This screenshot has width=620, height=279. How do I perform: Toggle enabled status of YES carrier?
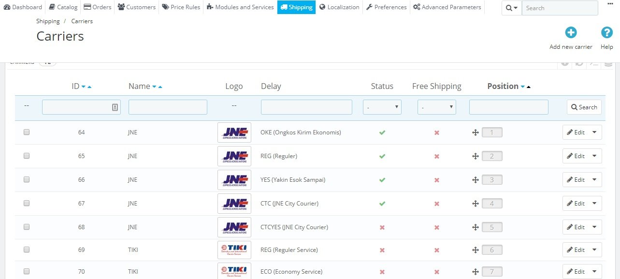[x=382, y=180]
